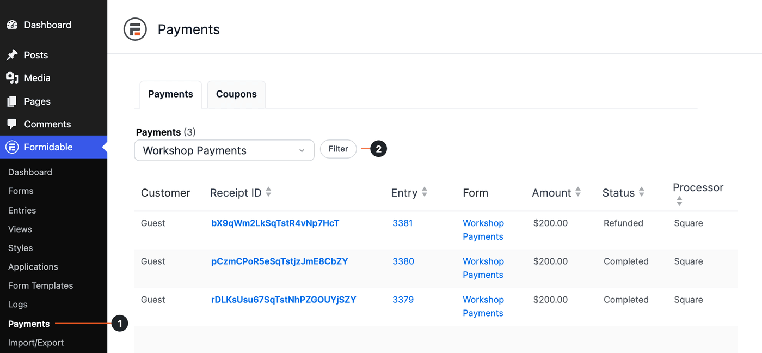Go to Payments submenu item
Image resolution: width=762 pixels, height=353 pixels.
click(29, 324)
